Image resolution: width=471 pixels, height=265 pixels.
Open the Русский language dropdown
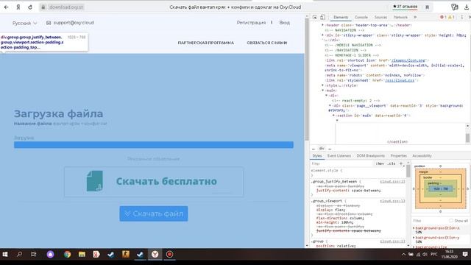pos(24,23)
